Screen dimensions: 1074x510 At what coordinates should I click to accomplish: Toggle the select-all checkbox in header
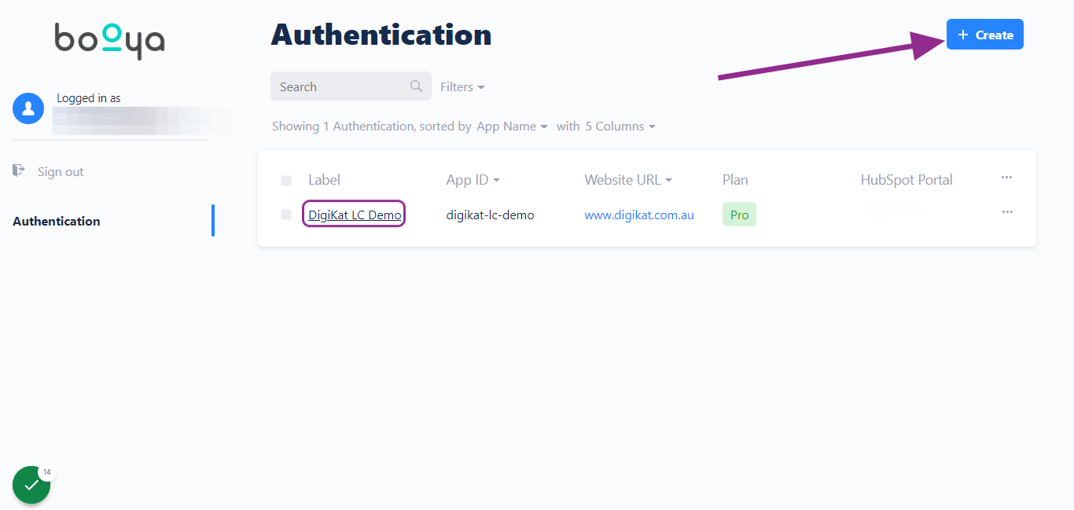coord(286,181)
